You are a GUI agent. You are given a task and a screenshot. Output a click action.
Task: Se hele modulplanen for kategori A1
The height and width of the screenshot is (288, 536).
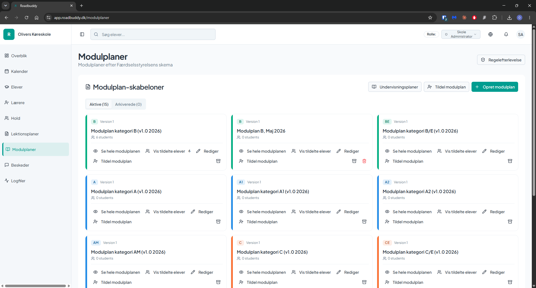263,212
